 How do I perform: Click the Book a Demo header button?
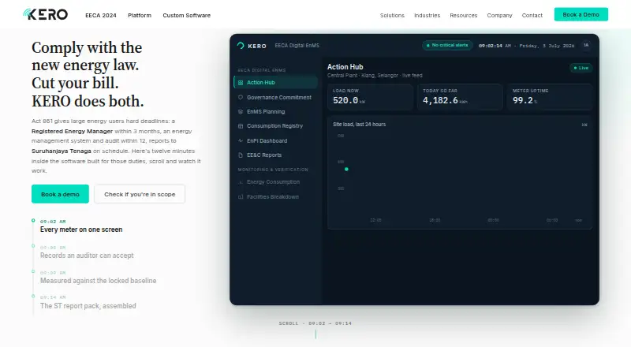581,14
